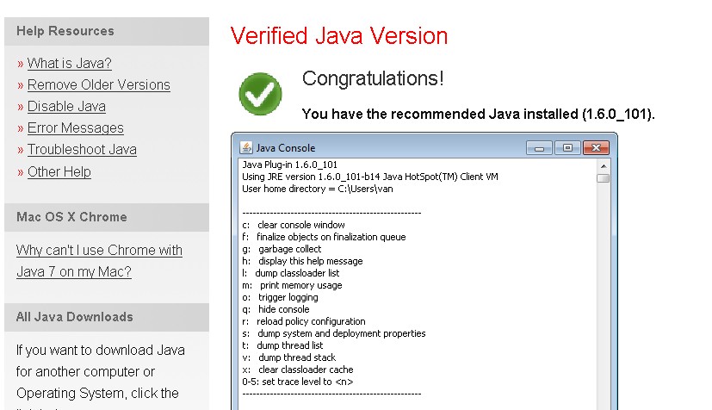Open the 'Remove Older Versions' help link
The image size is (712, 410).
pos(98,84)
